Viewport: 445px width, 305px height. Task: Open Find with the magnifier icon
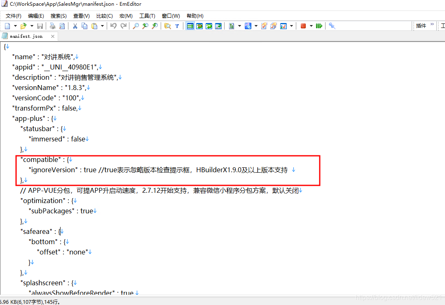point(136,26)
